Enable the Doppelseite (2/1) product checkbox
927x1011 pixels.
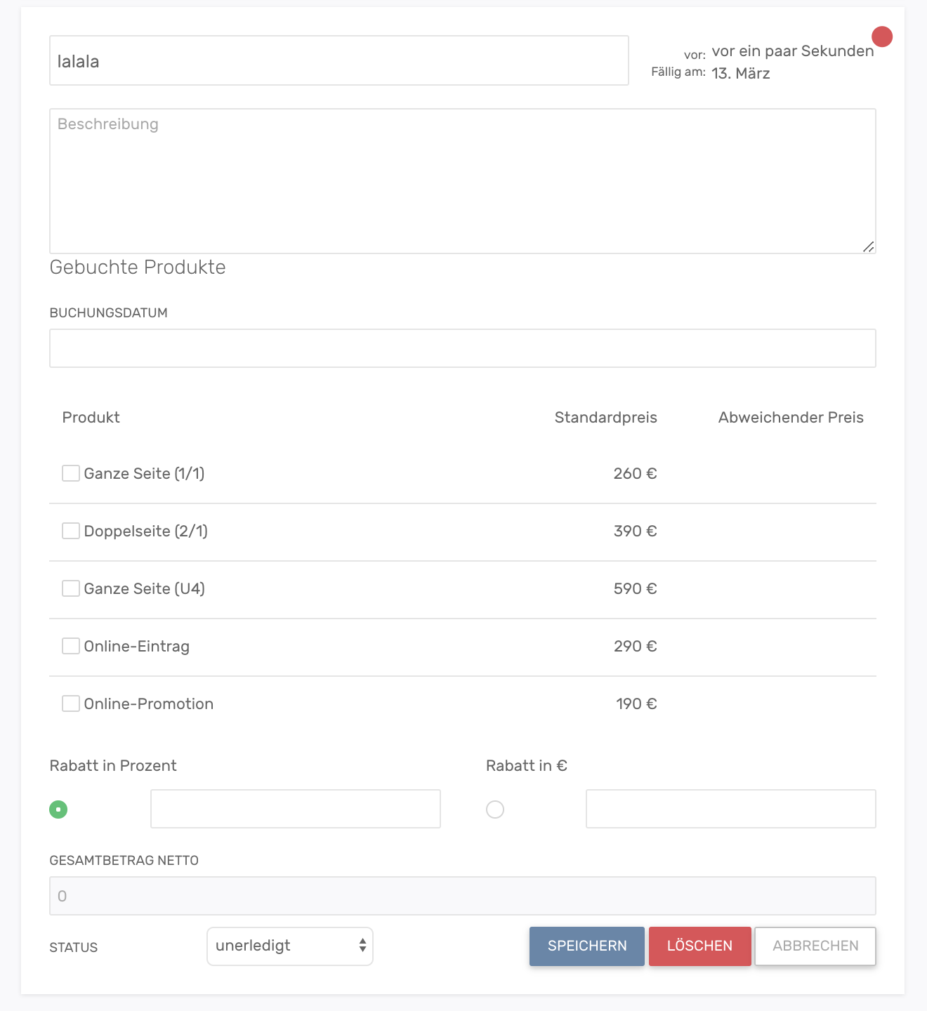coord(71,531)
